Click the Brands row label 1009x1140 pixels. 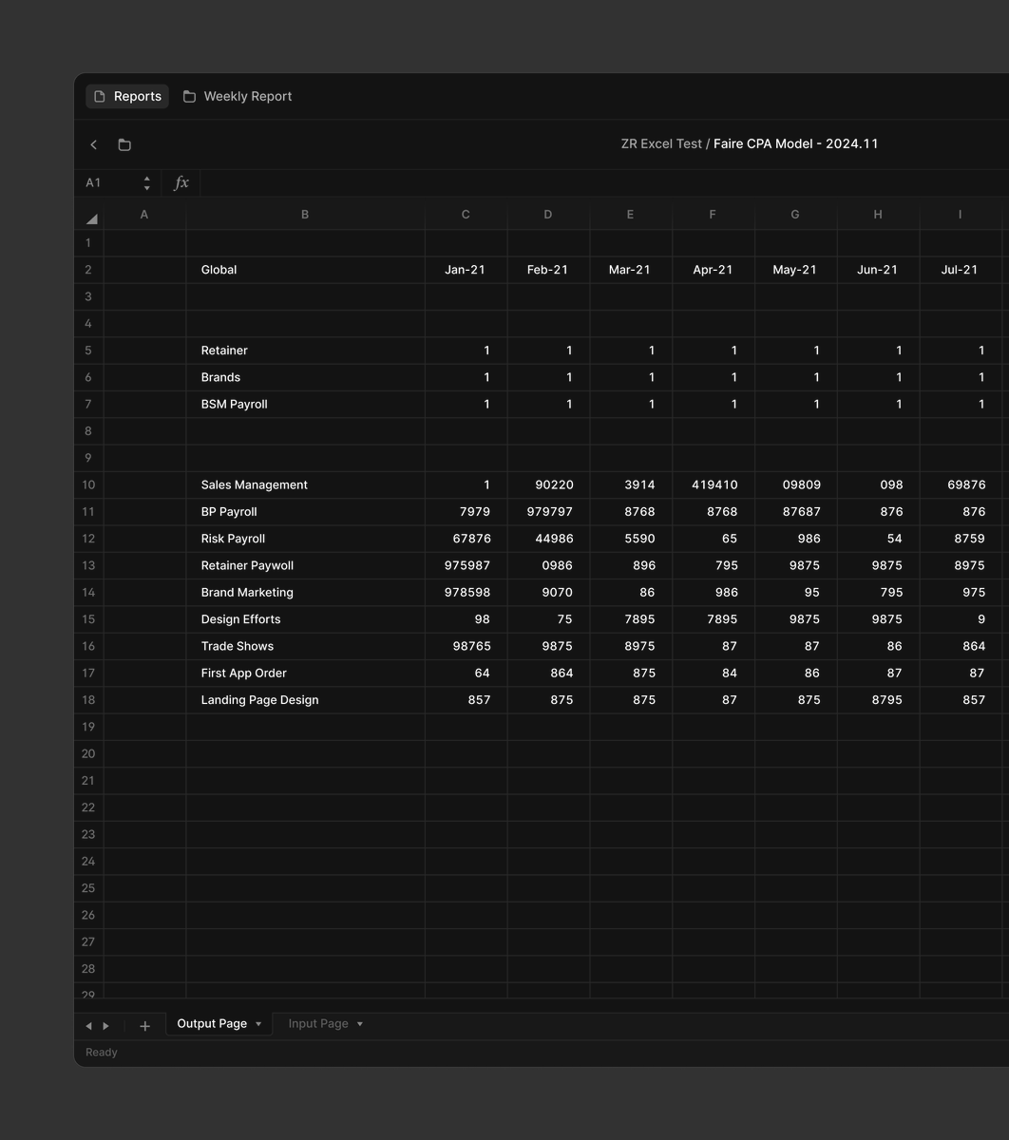[x=220, y=377]
